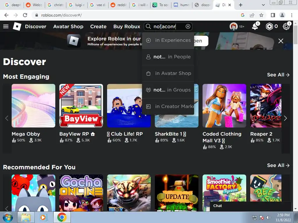This screenshot has width=298, height=223.
Task: Share this page icon in address bar
Action: click(252, 15)
